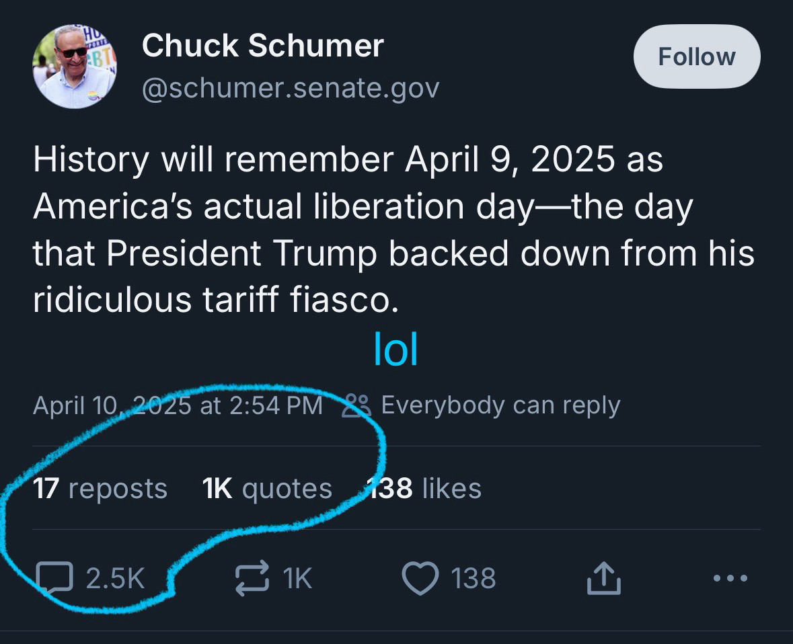Click the blue "lol" annotation text

click(x=395, y=350)
